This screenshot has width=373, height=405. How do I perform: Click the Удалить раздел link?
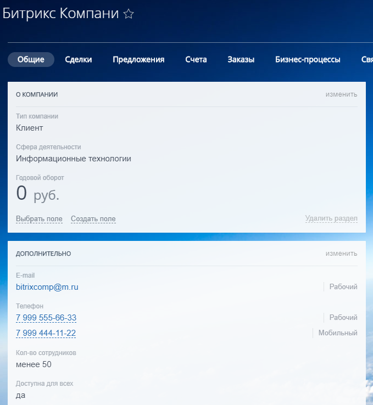(x=331, y=218)
